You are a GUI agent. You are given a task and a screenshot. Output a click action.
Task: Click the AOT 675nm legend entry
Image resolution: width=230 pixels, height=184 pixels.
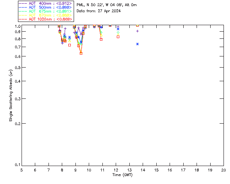point(45,11)
